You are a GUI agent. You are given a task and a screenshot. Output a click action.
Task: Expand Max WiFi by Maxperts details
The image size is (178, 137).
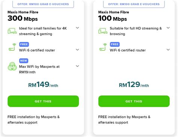tap(77, 66)
